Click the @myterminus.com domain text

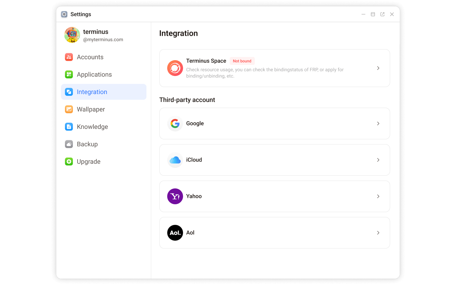(x=103, y=40)
